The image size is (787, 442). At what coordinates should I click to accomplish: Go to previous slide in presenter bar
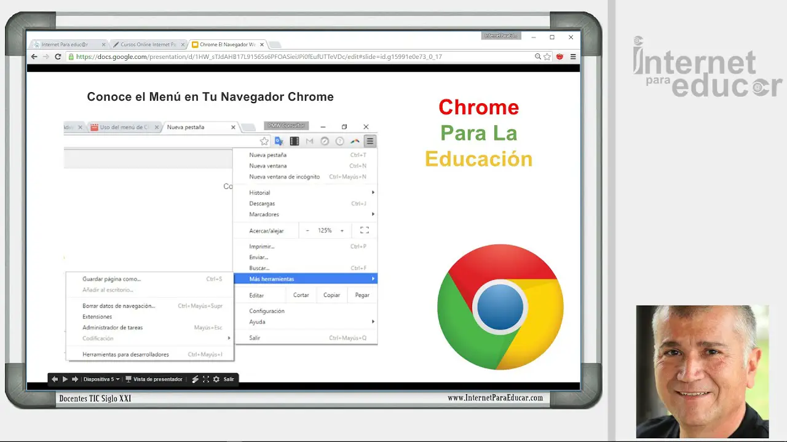[x=55, y=379]
